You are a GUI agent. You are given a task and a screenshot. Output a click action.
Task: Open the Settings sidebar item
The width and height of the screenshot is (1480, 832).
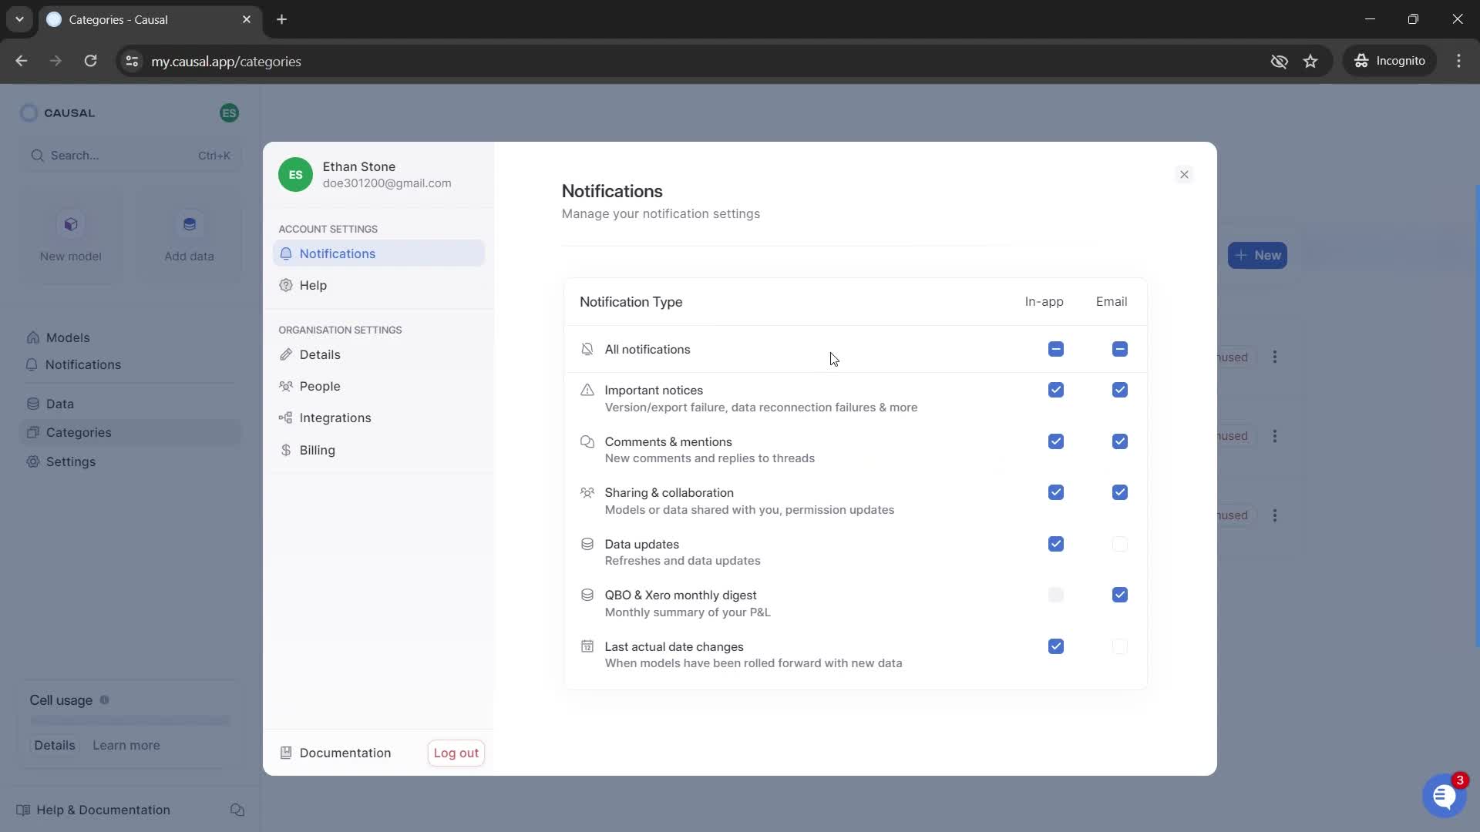click(70, 461)
